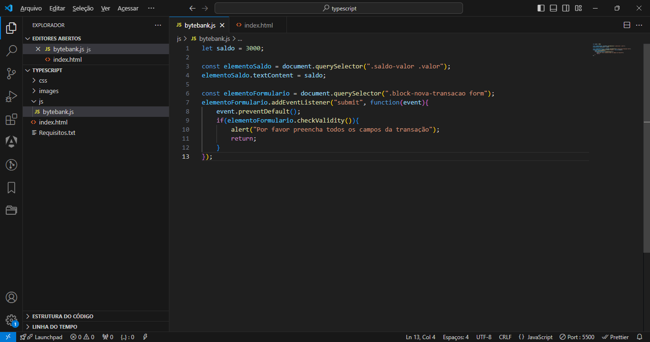Open the Git graph icon in activity bar
Screen dimensions: 650x342
coord(11,165)
